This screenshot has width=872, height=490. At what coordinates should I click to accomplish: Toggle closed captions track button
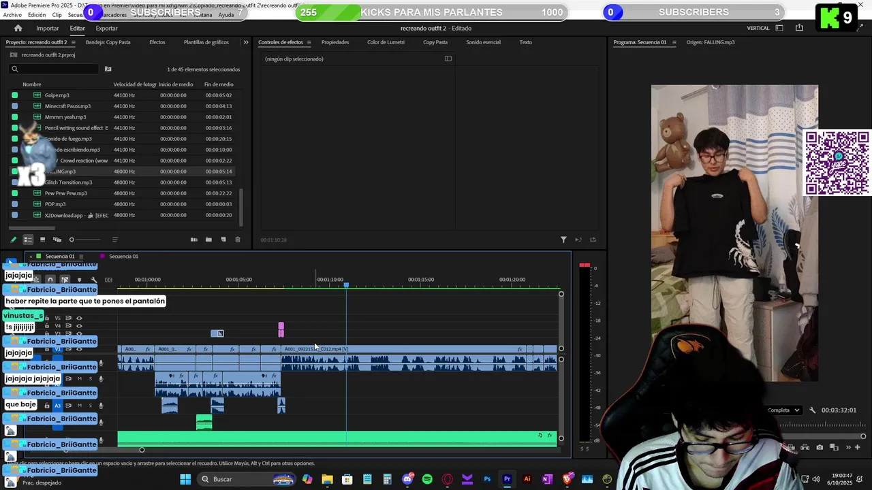108,280
